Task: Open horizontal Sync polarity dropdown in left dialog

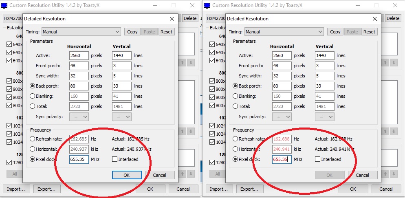Action: click(79, 117)
